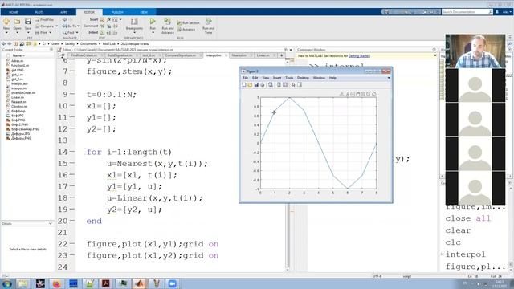Click the Windows Start button
This screenshot has width=514, height=289.
[6, 283]
